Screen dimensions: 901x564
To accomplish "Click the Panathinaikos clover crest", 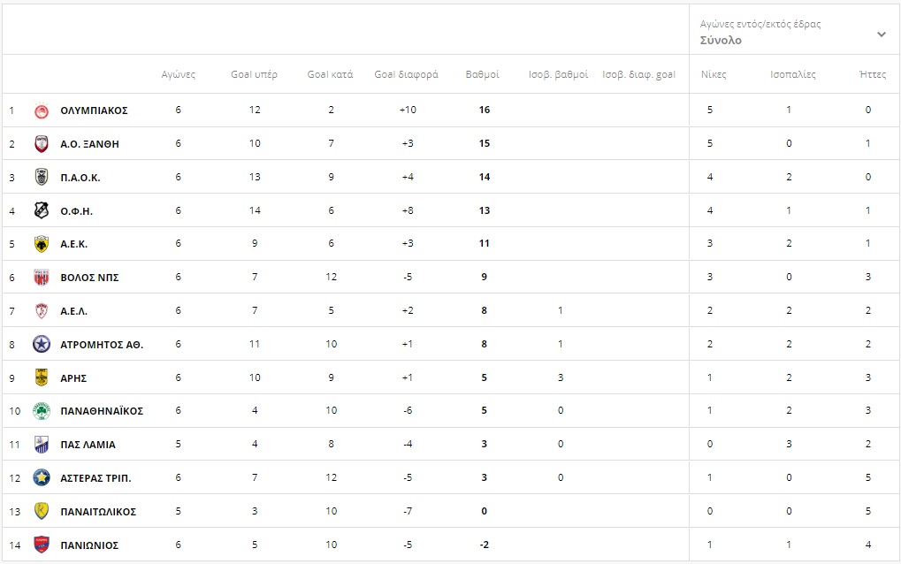I will [x=42, y=411].
